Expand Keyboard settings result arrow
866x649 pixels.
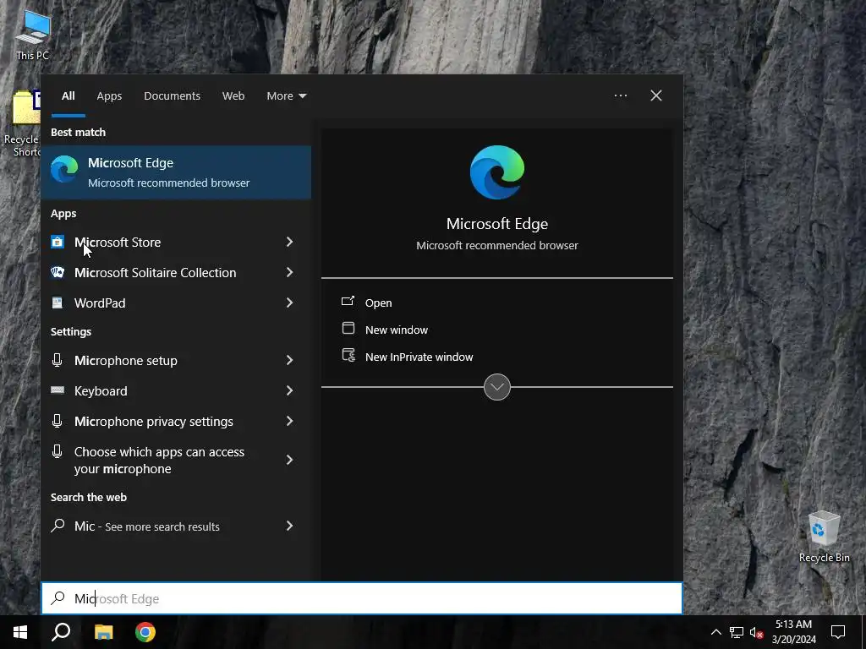(x=289, y=390)
